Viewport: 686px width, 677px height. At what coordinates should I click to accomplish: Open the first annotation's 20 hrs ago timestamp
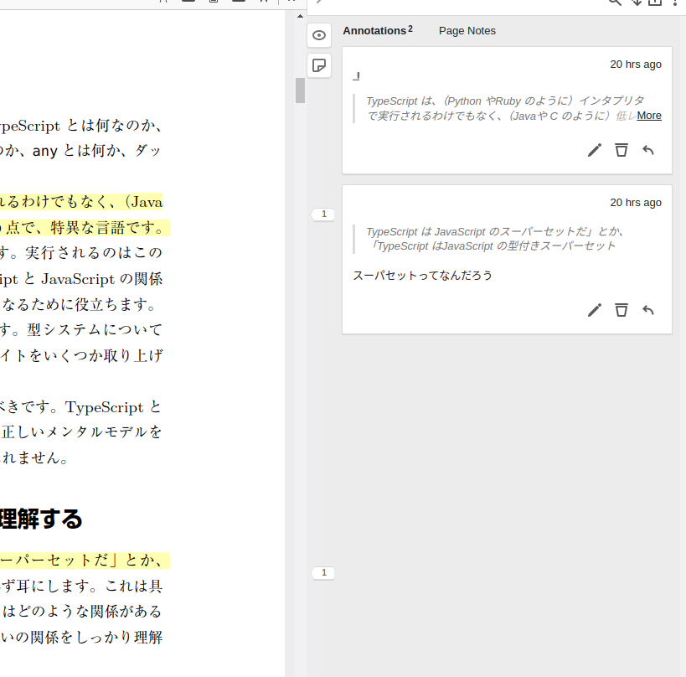pyautogui.click(x=636, y=65)
